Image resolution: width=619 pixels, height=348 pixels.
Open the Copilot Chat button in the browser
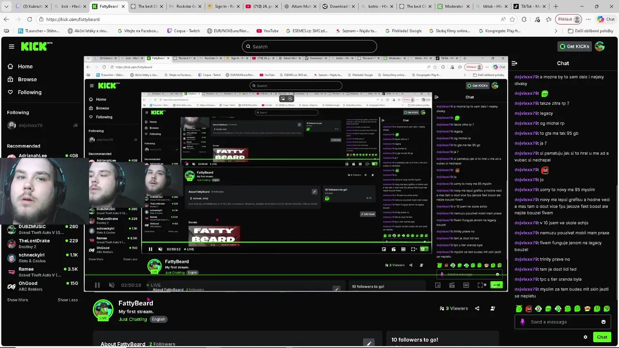click(x=605, y=19)
